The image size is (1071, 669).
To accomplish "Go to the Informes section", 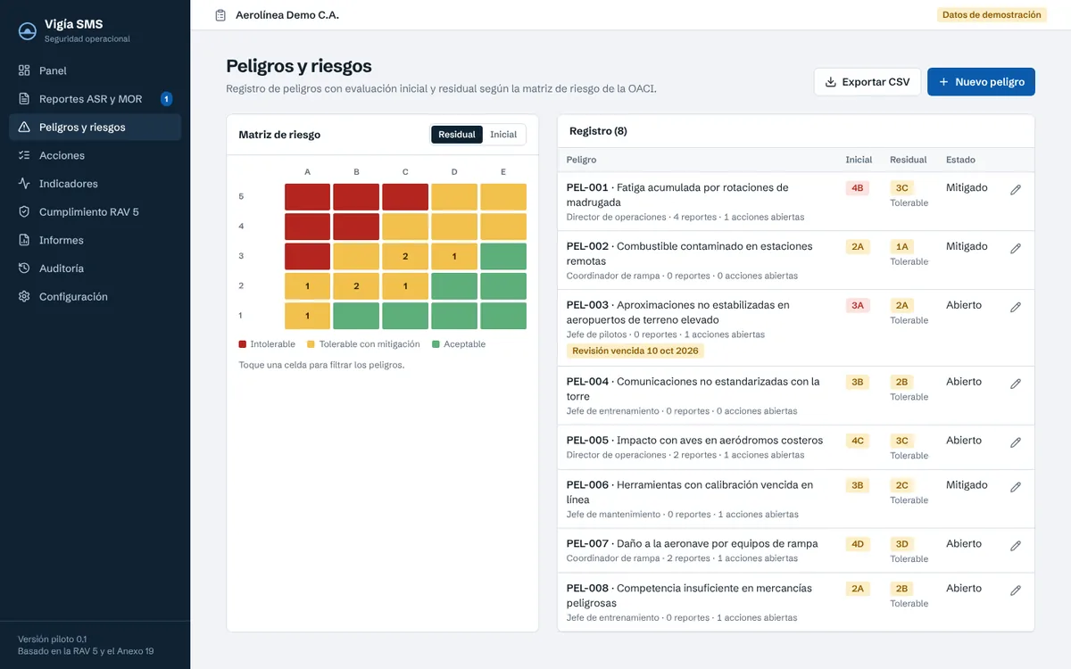I will click(x=95, y=240).
